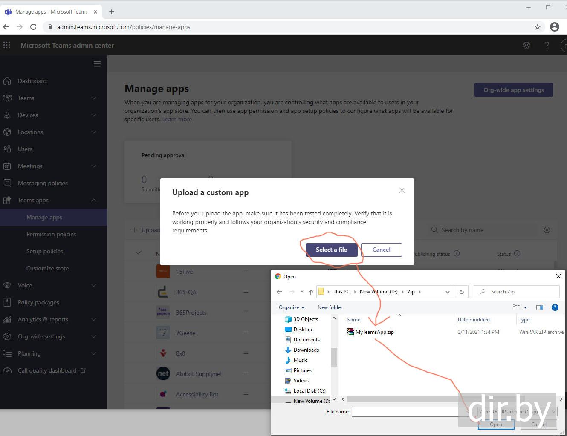Expand the Devices nav section
Image resolution: width=567 pixels, height=436 pixels.
click(x=94, y=115)
